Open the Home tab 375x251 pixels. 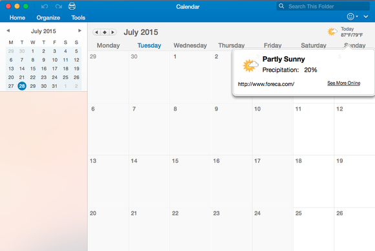pyautogui.click(x=17, y=17)
